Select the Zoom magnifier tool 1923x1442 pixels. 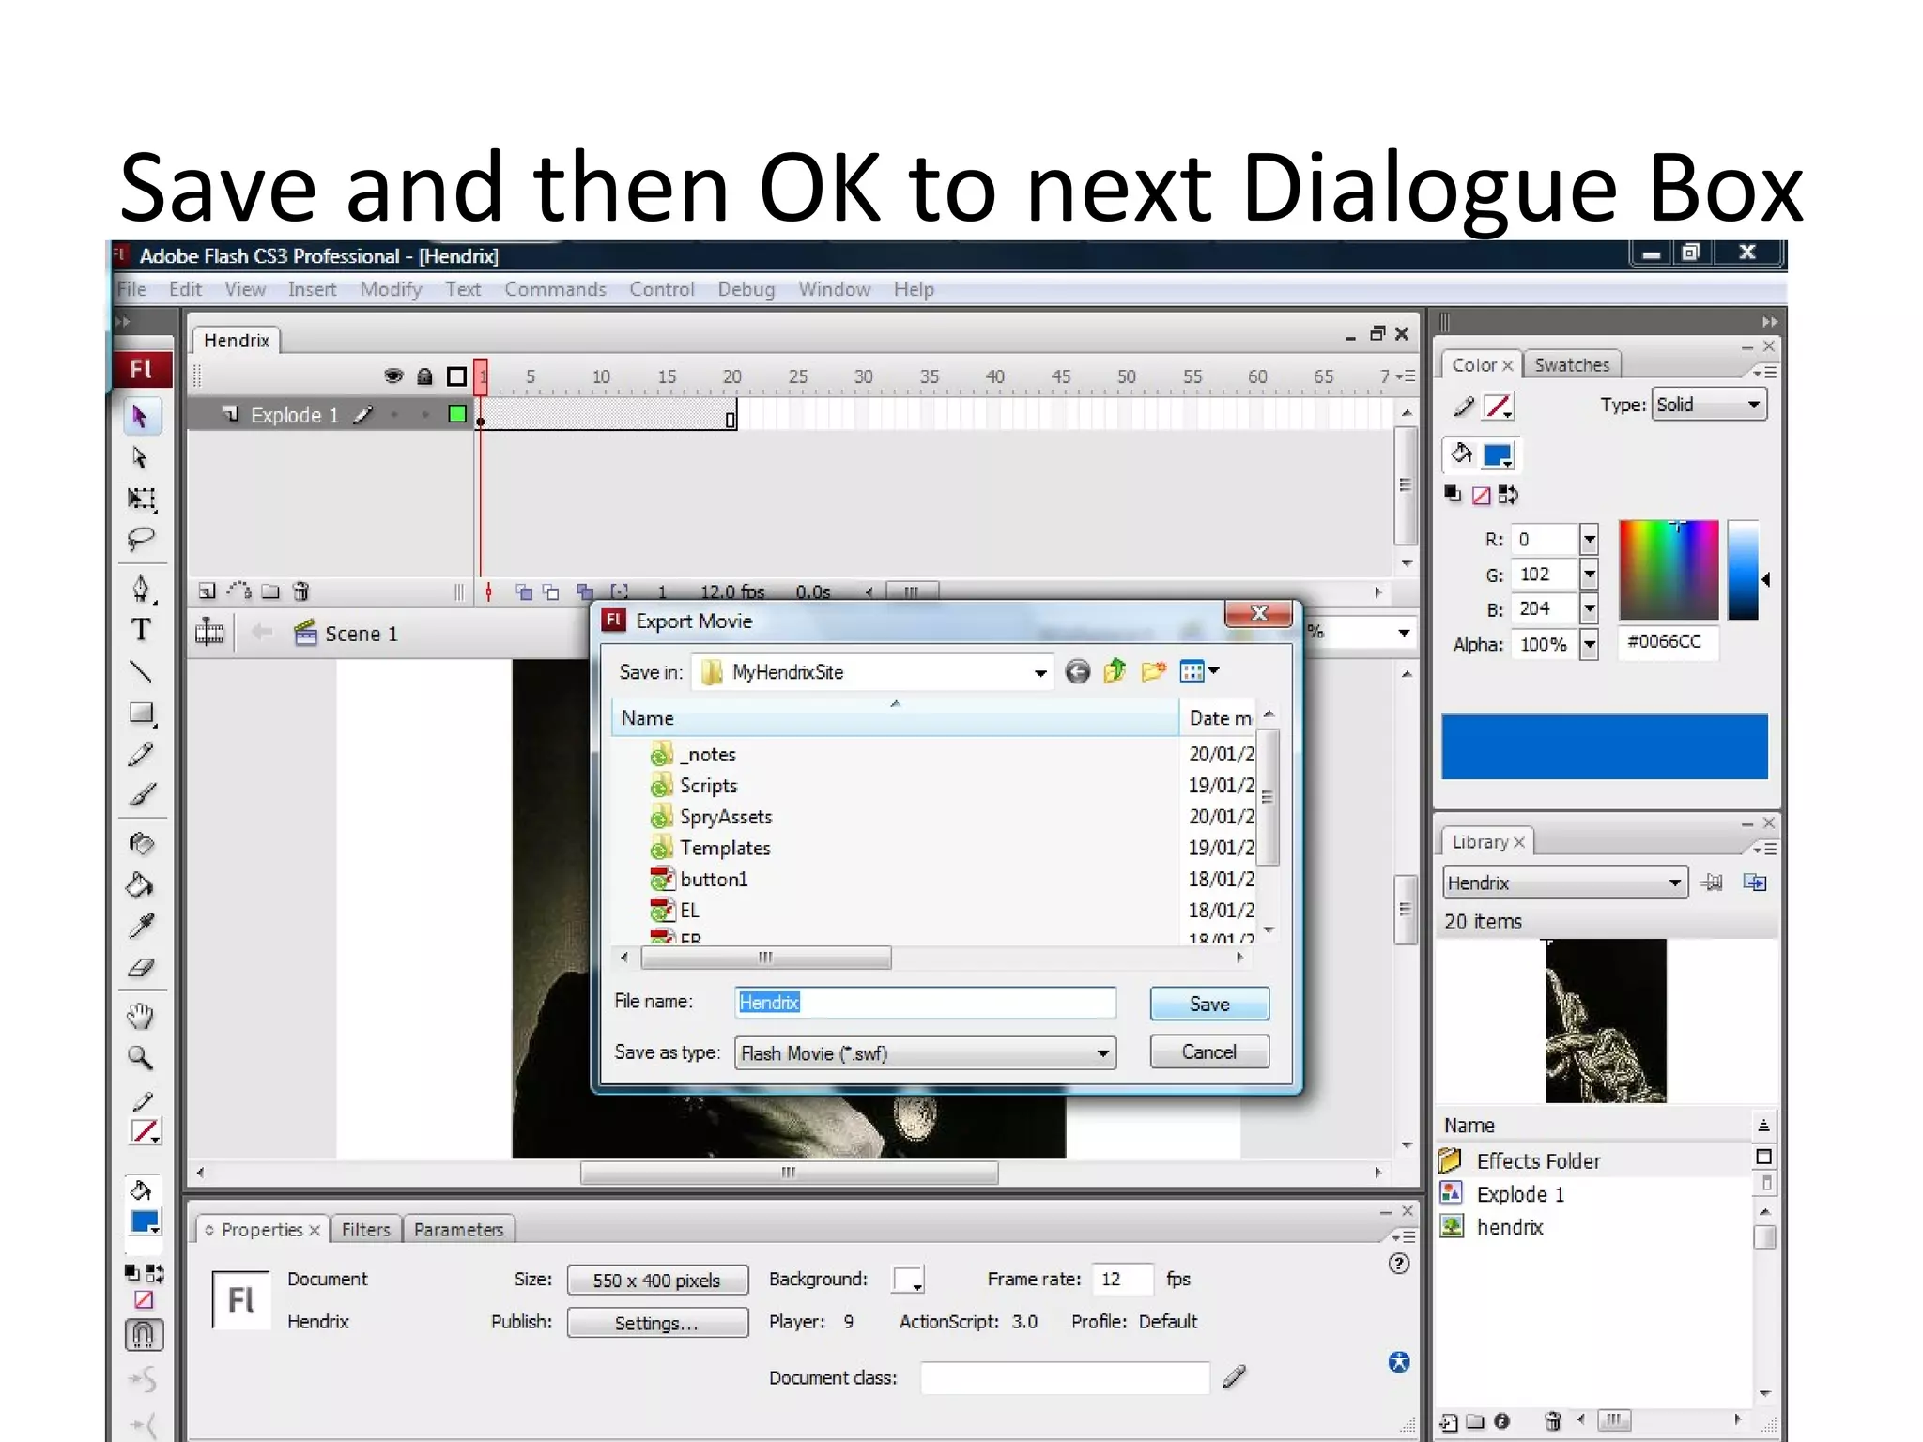141,1058
